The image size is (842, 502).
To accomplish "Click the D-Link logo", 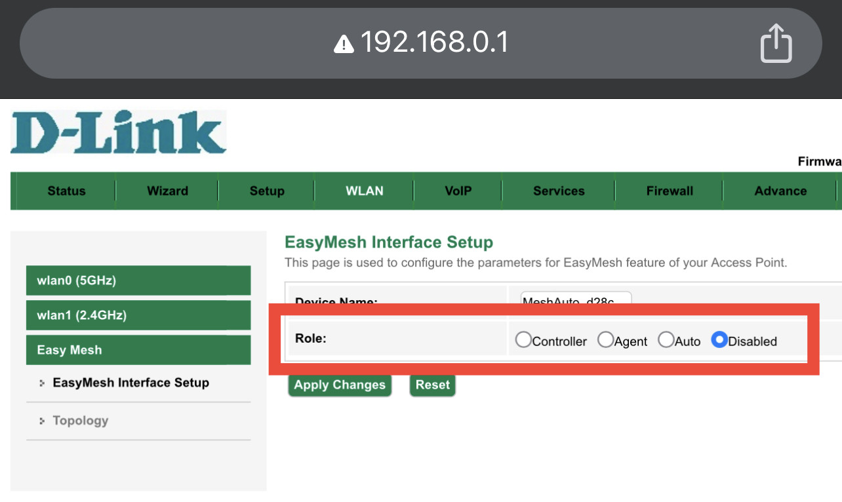I will [x=118, y=132].
